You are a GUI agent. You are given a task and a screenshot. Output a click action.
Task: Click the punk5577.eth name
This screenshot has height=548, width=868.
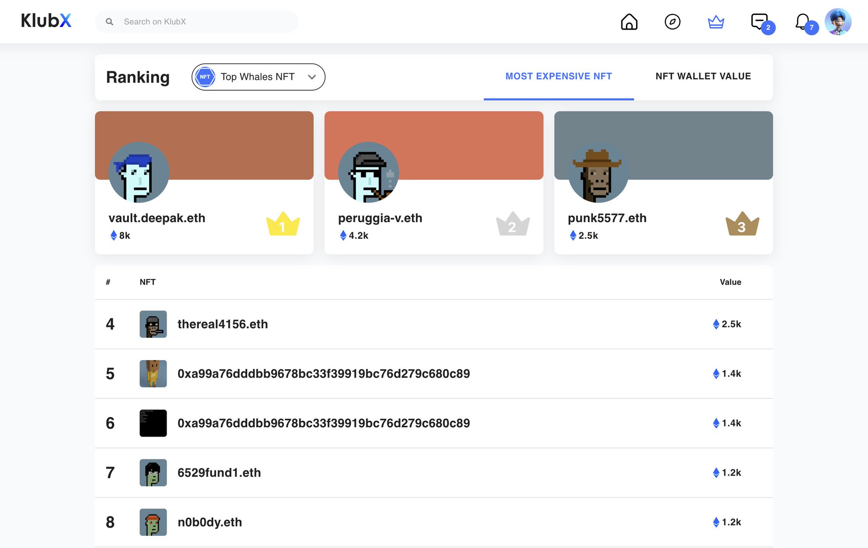tap(607, 218)
